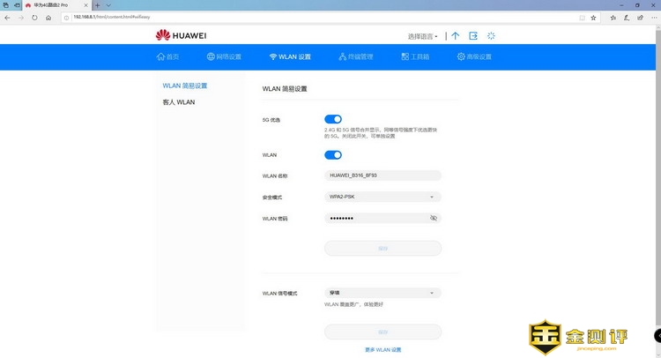Show WLAN password with eye icon
The image size is (661, 358).
coord(433,218)
